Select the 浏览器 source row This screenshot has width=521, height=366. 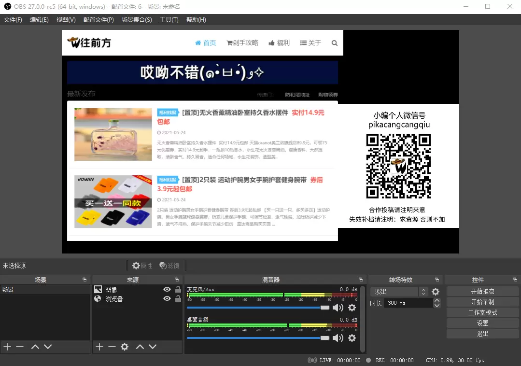click(x=137, y=298)
